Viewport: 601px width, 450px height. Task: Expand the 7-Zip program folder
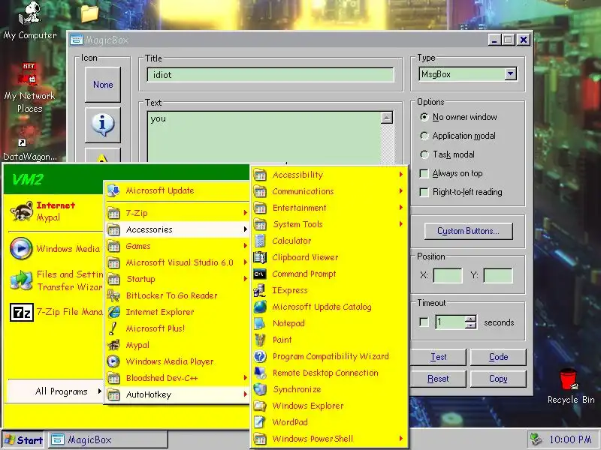[x=177, y=213]
